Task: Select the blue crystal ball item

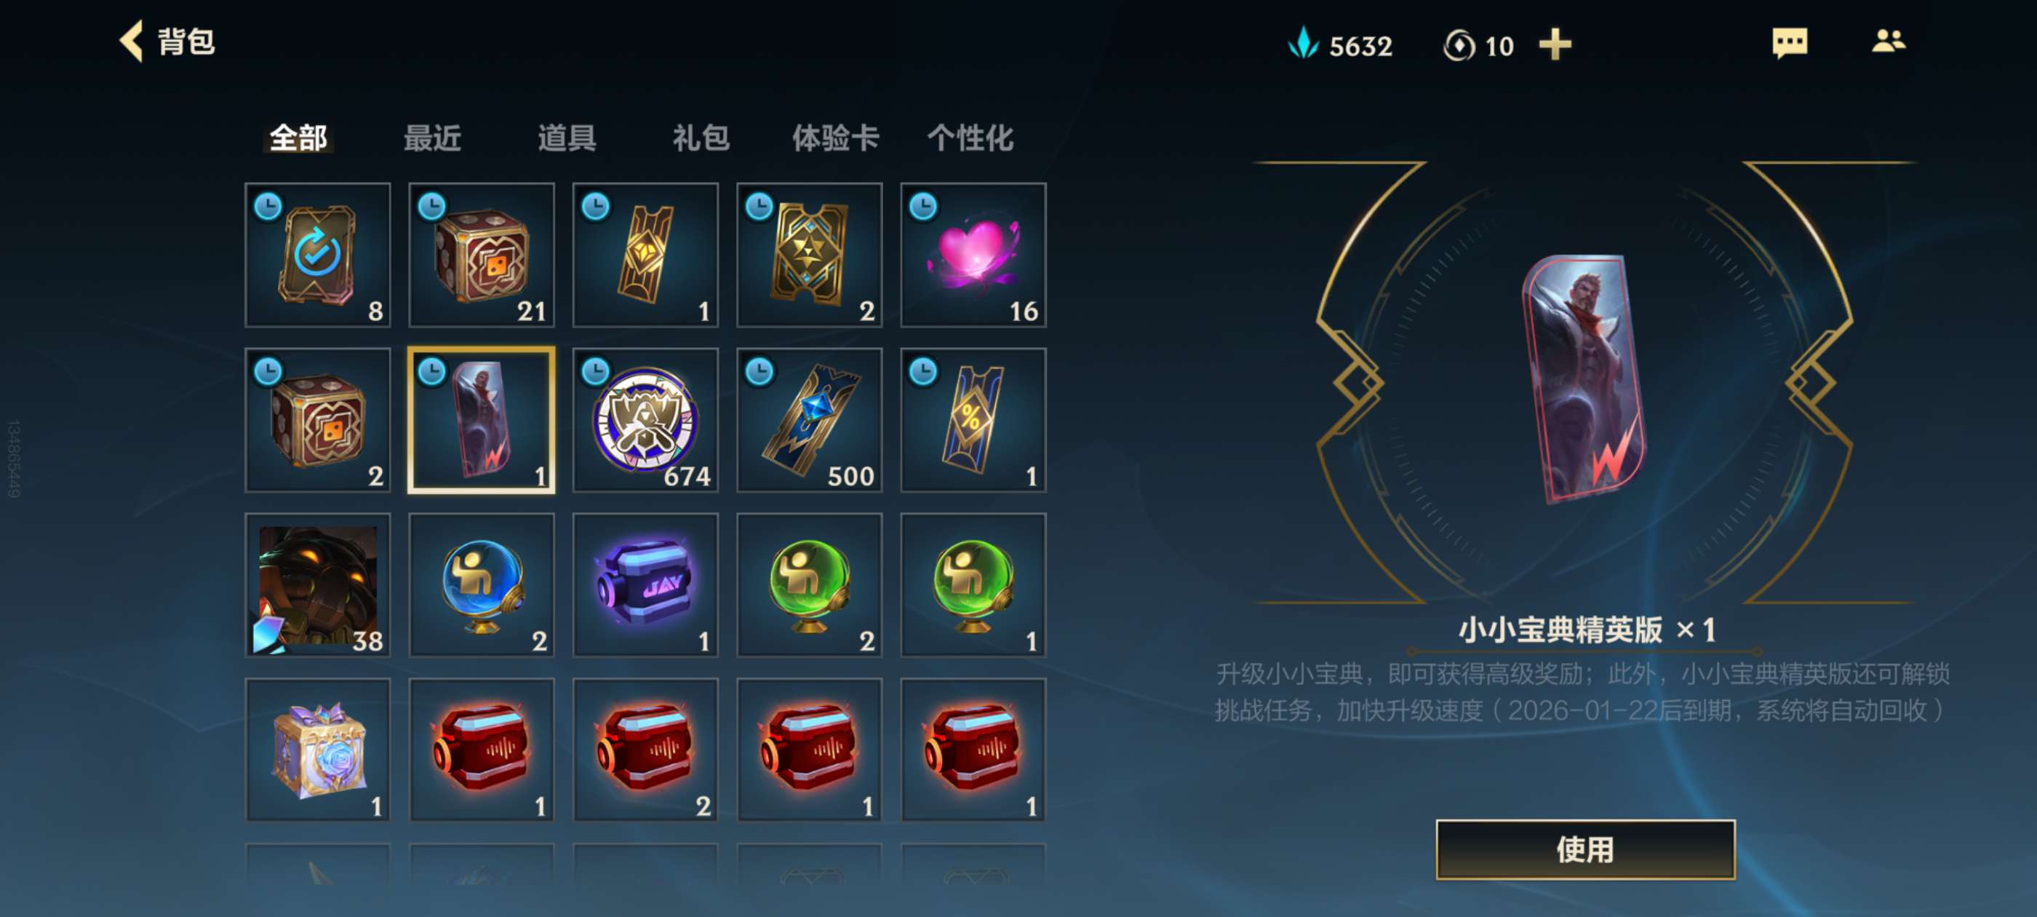Action: (482, 584)
